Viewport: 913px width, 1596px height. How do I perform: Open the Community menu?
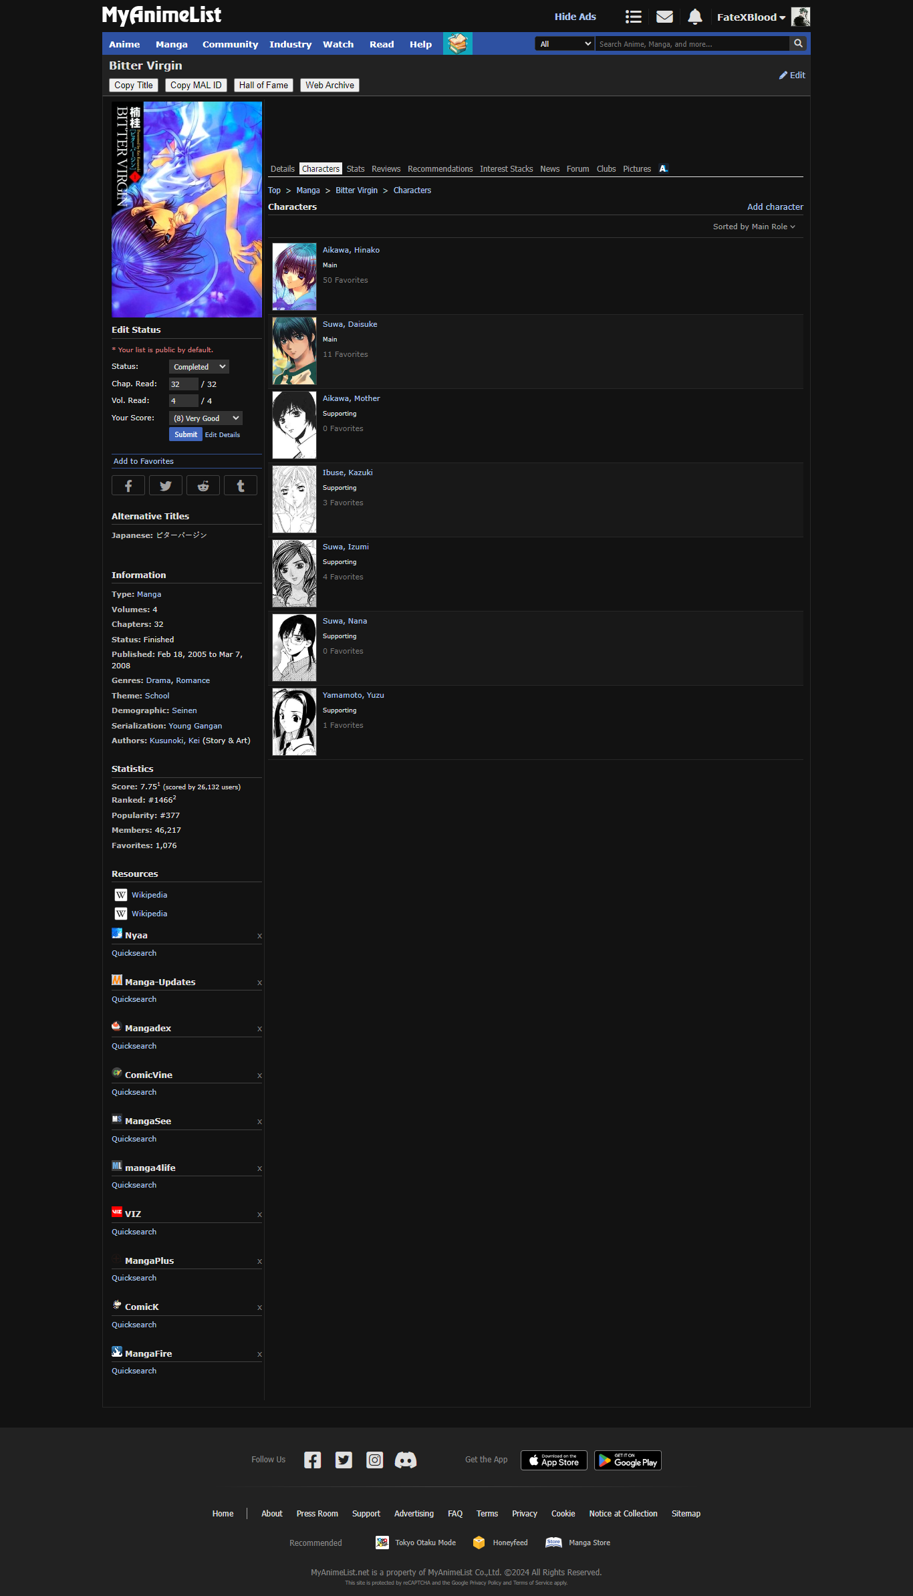click(x=231, y=44)
